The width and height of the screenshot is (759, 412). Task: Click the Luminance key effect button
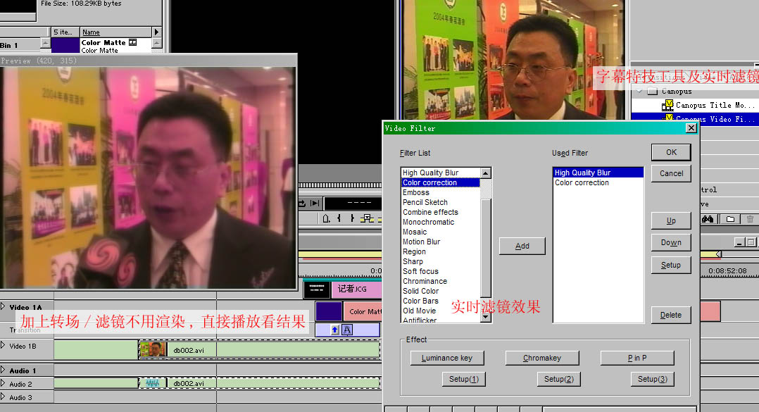[447, 358]
